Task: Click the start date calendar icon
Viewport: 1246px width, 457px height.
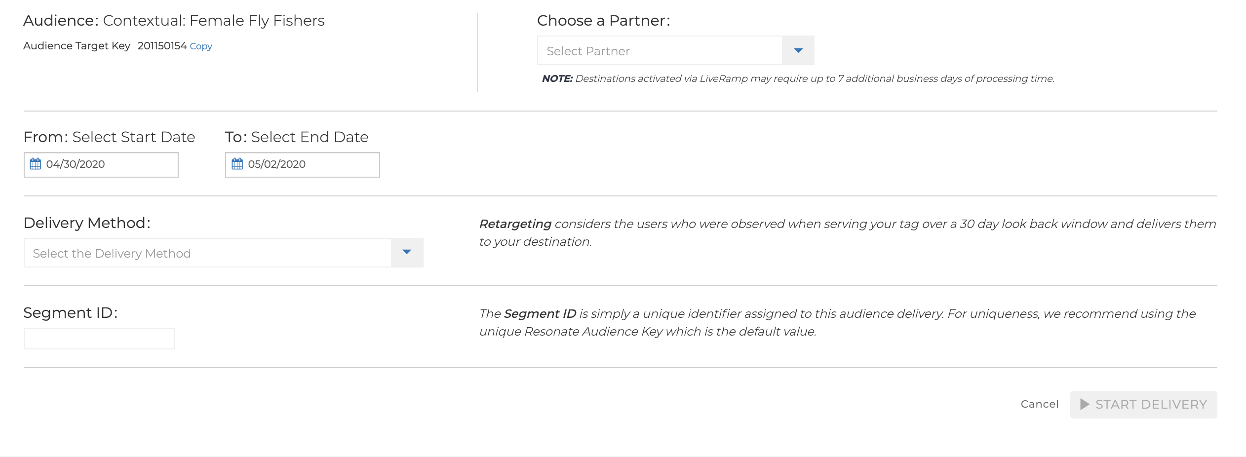Action: (x=36, y=164)
